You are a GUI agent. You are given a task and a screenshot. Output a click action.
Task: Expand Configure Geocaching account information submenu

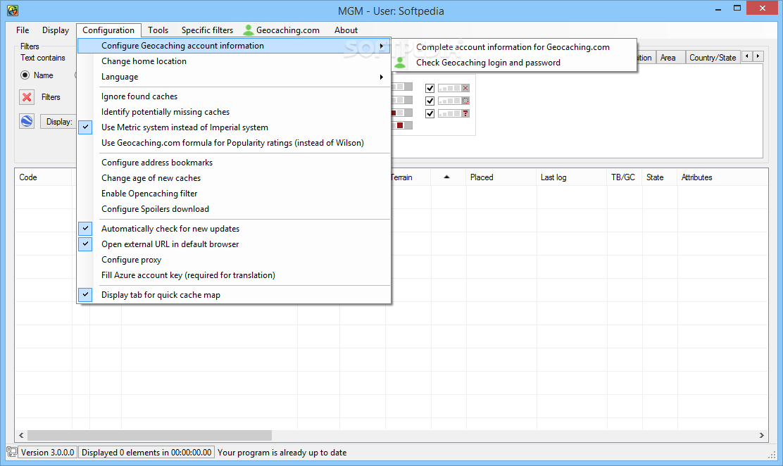click(234, 46)
